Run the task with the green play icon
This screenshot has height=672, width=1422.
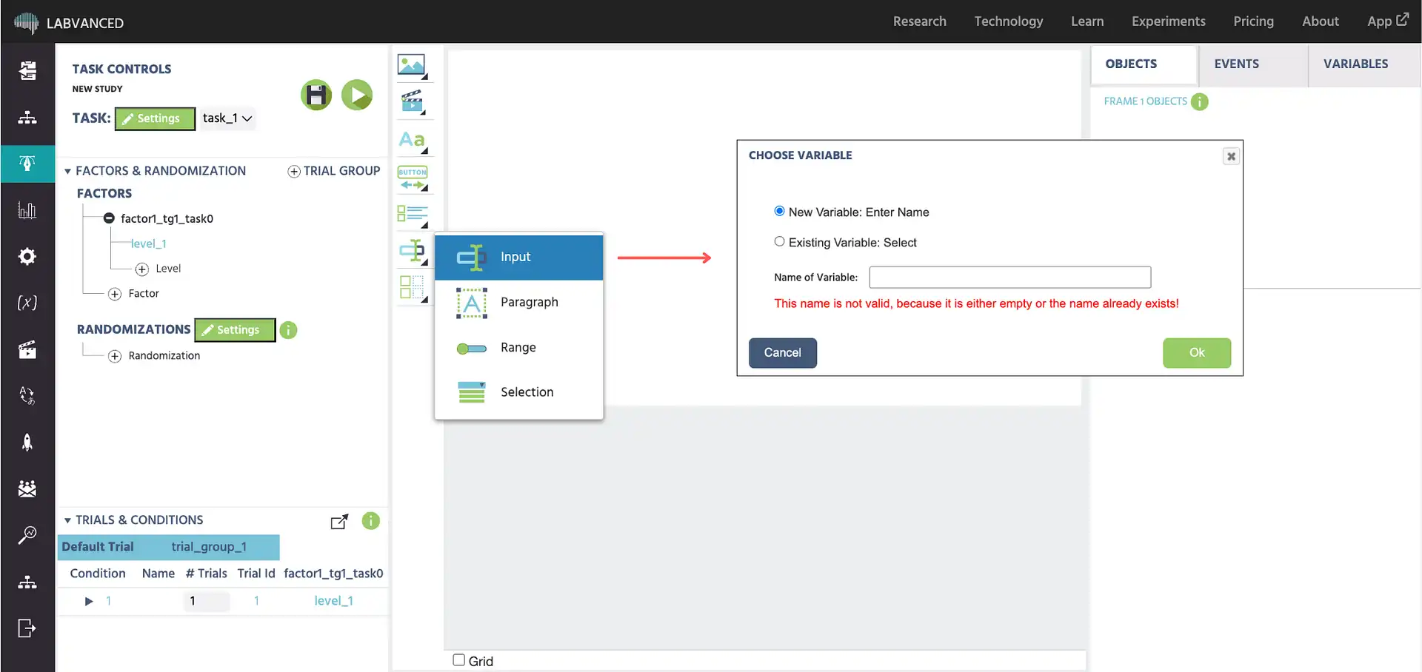(x=357, y=95)
